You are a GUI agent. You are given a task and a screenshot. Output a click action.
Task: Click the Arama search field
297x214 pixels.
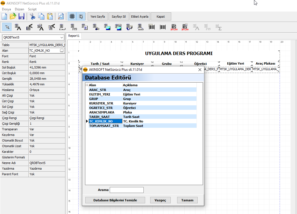[x=127, y=190]
